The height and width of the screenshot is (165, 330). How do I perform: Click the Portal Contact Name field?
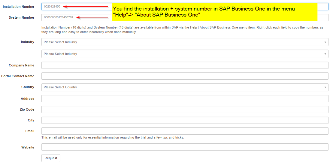coord(185,76)
